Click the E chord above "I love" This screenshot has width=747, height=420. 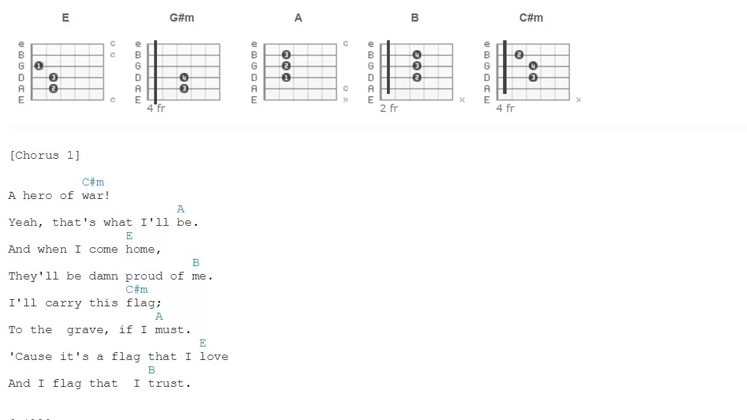tap(203, 343)
